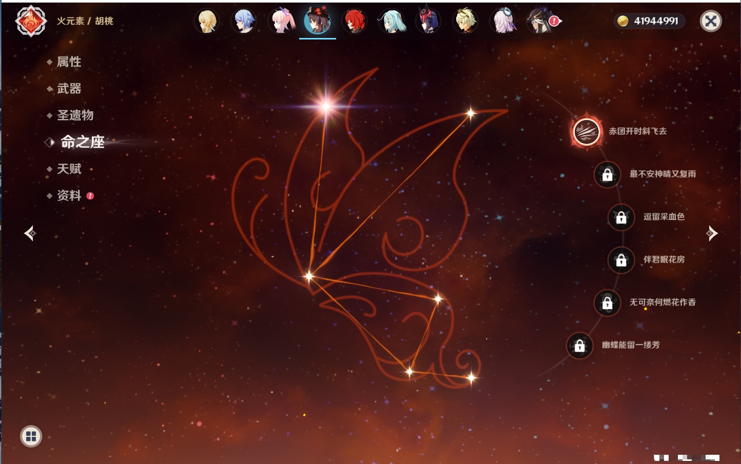Select the 命之座 constellation menu
The image size is (741, 464).
(82, 142)
